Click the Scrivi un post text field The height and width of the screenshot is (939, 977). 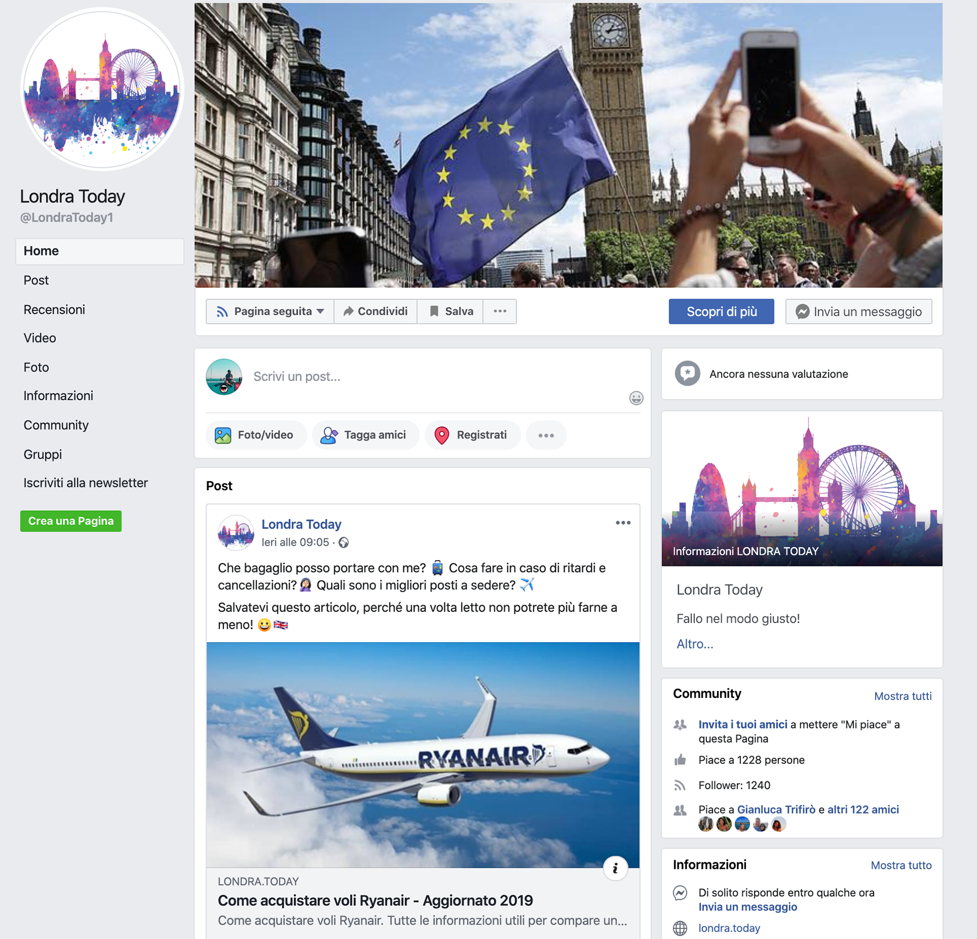pos(438,376)
